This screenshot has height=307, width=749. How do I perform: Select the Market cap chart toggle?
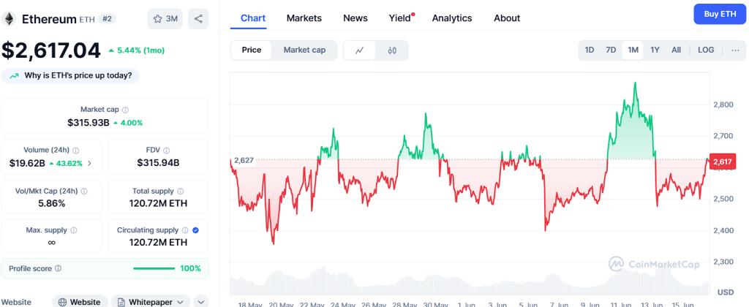tap(304, 50)
